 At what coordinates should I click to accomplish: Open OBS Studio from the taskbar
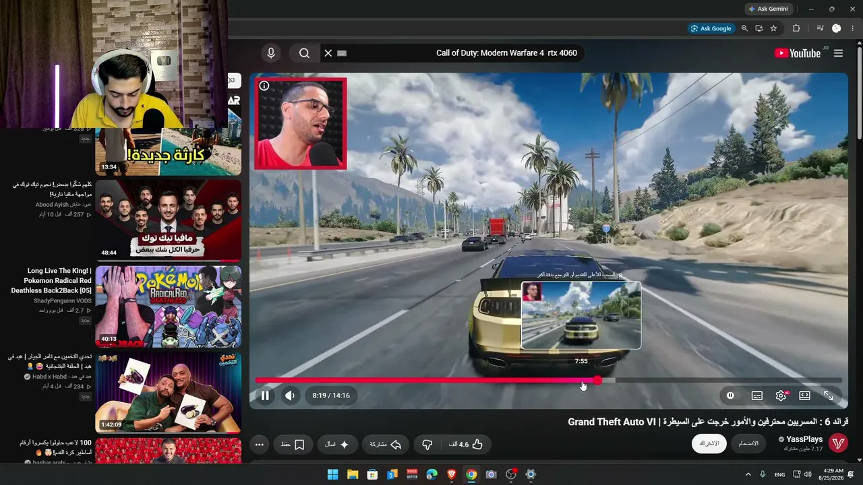tap(511, 475)
